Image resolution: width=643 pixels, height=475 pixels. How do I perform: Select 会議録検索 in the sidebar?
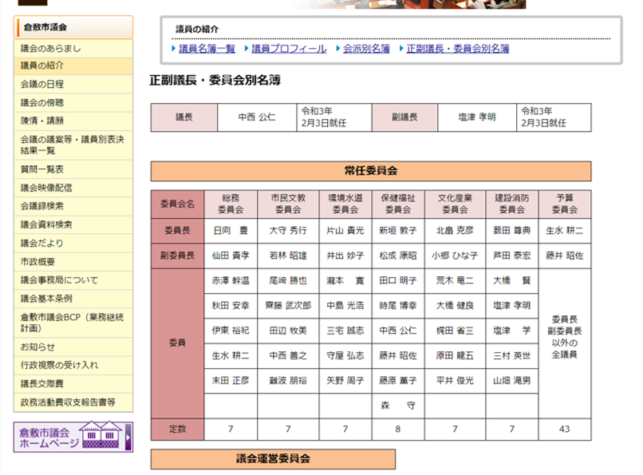73,206
